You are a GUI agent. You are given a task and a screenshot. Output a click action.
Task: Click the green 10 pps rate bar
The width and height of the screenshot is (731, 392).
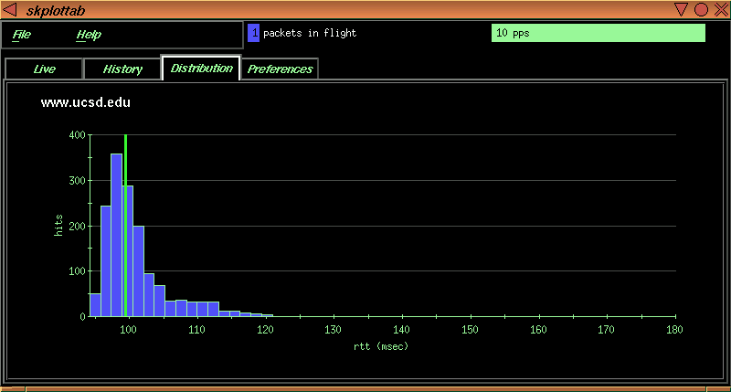tap(599, 33)
